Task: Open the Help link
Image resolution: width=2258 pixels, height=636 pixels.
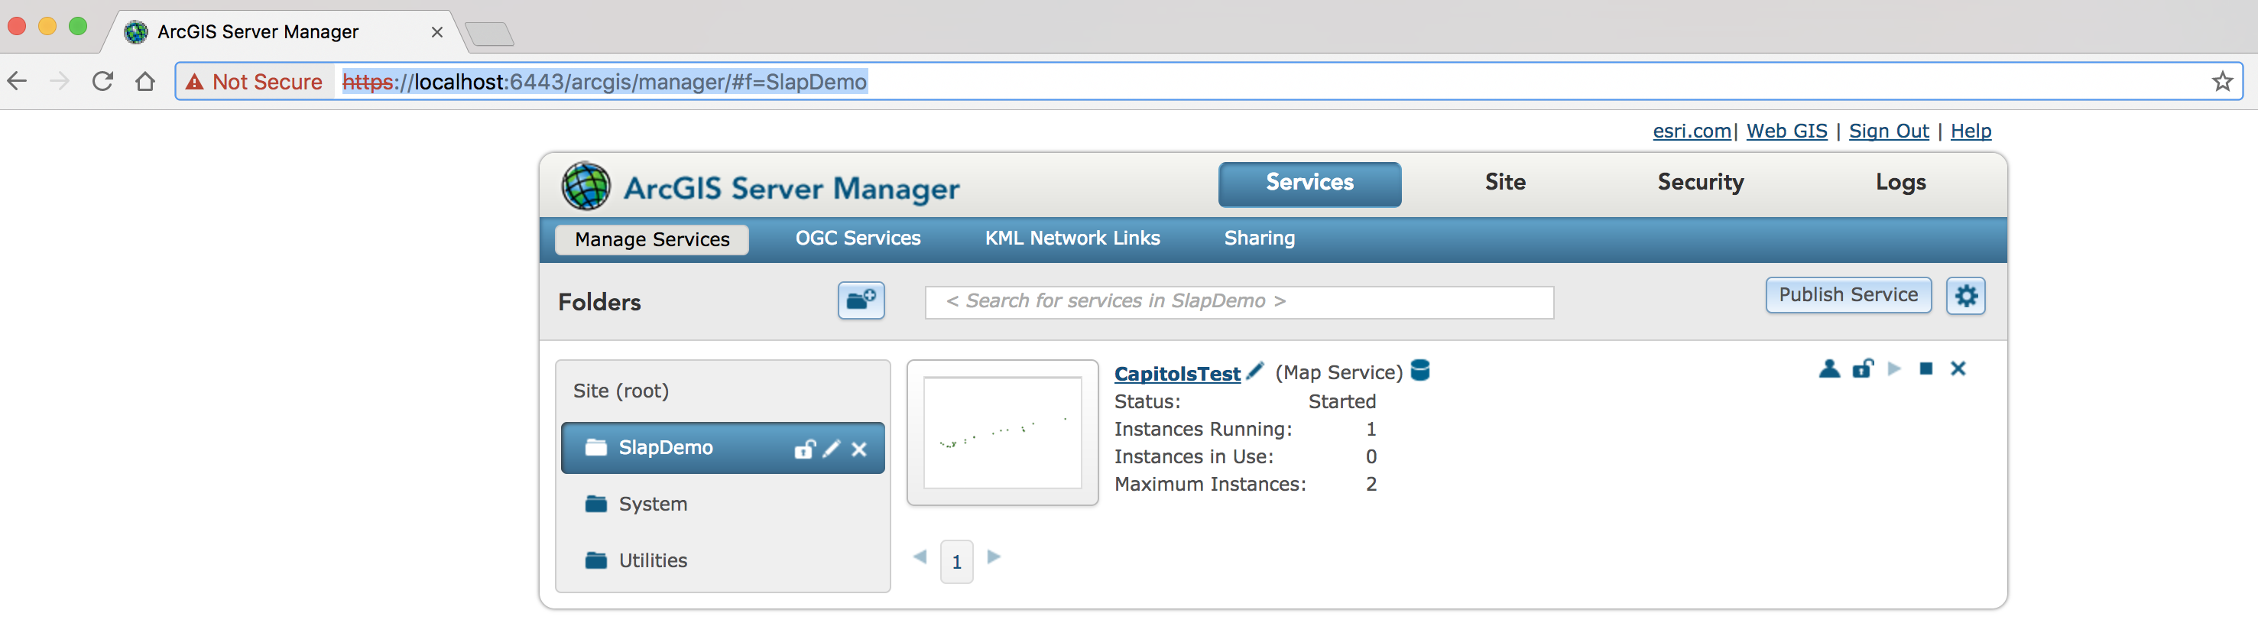Action: point(1971,131)
